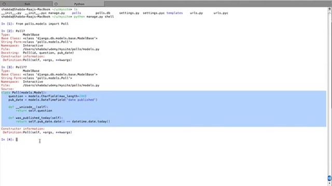Switch to the Python terminal tab
Image resolution: width=332 pixels, height=186 pixels.
(79, 4)
